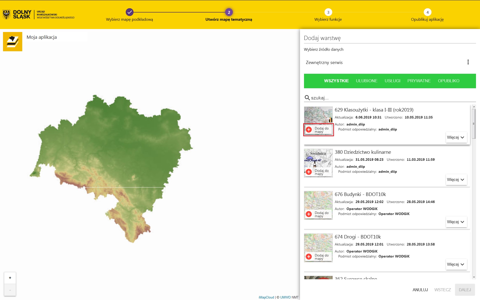Expand Więcej for 674 Drogi BDOT10k
Viewport: 480px width, 300px height.
point(456,264)
